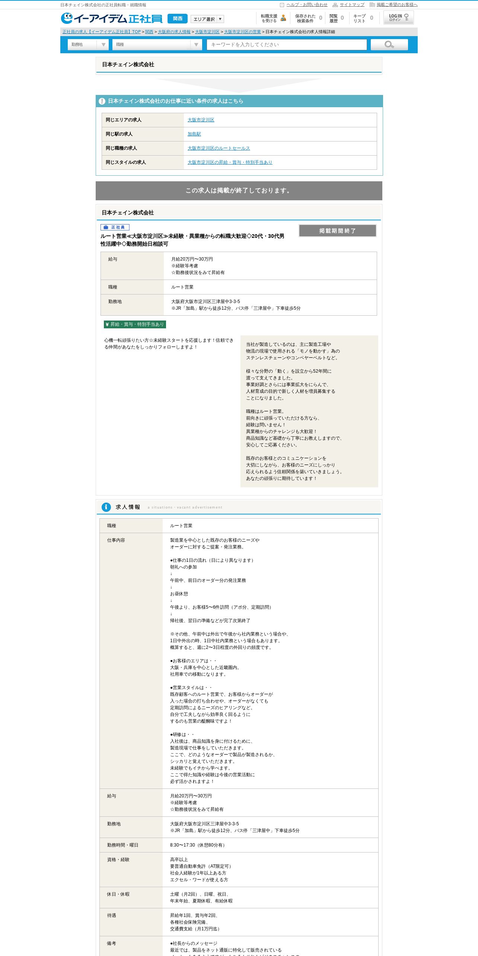Click the 正社員 briefcase badge
This screenshot has width=478, height=956.
click(x=115, y=227)
